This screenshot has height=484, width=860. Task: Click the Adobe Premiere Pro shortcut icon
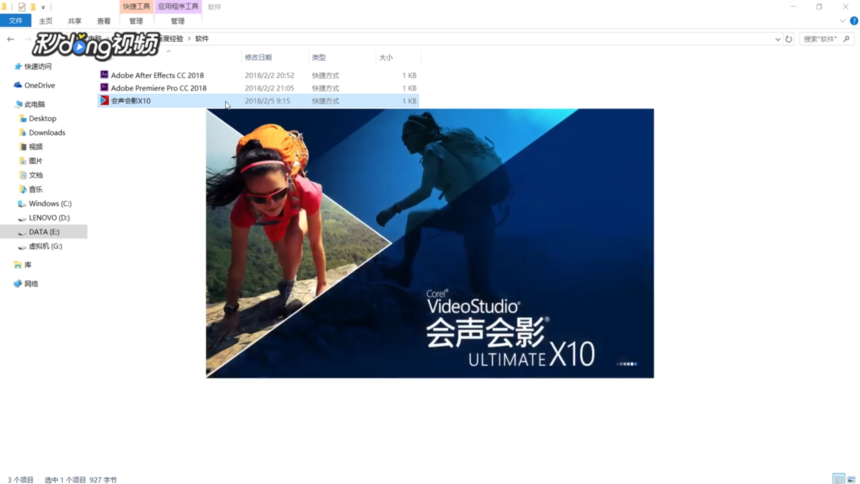pyautogui.click(x=104, y=87)
